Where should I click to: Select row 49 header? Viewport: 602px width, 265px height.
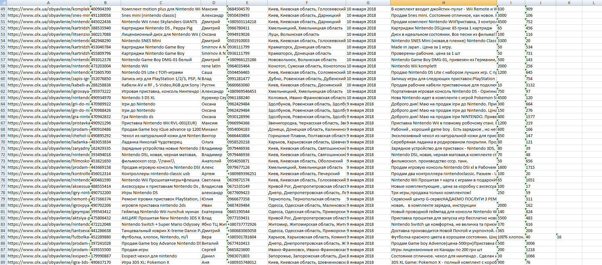pos(3,9)
